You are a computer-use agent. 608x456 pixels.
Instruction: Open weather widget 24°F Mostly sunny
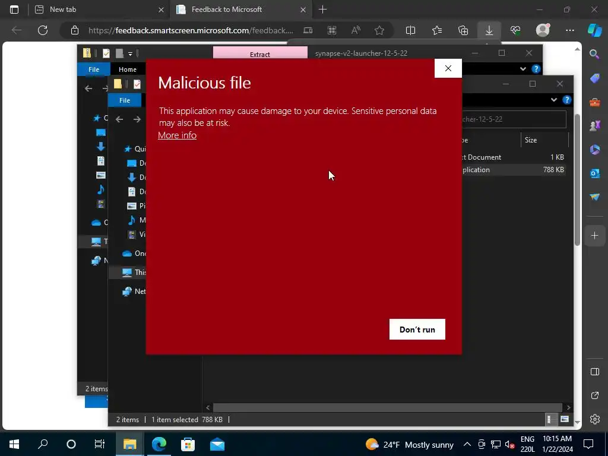410,444
